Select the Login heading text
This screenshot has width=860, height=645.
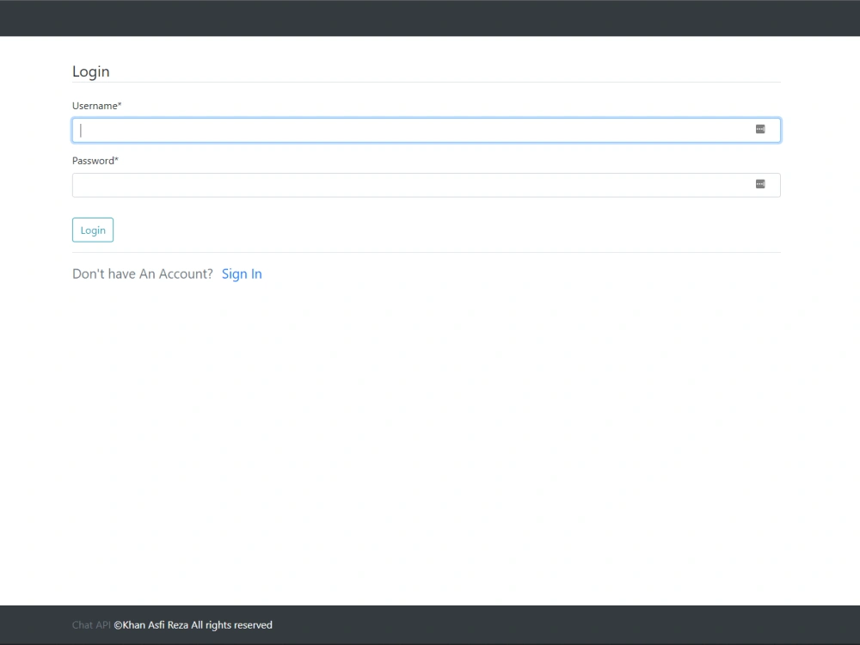91,72
